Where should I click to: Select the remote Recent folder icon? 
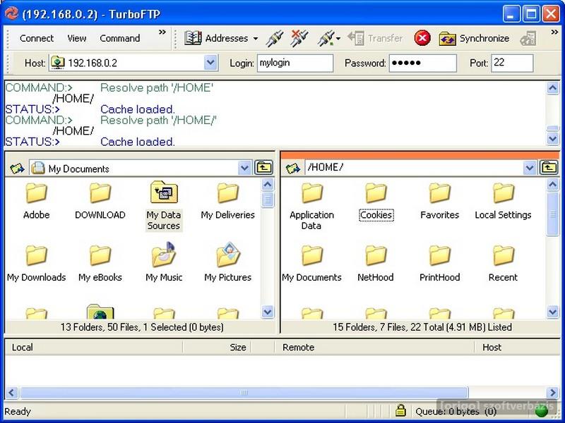tap(504, 255)
